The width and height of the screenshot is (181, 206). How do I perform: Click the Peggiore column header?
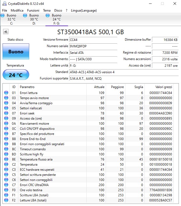(115, 87)
